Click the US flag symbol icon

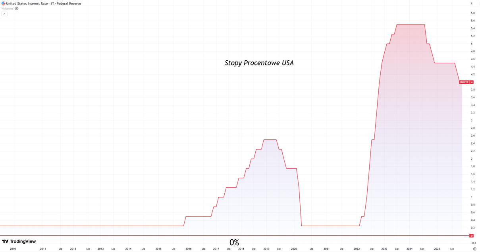click(3, 4)
